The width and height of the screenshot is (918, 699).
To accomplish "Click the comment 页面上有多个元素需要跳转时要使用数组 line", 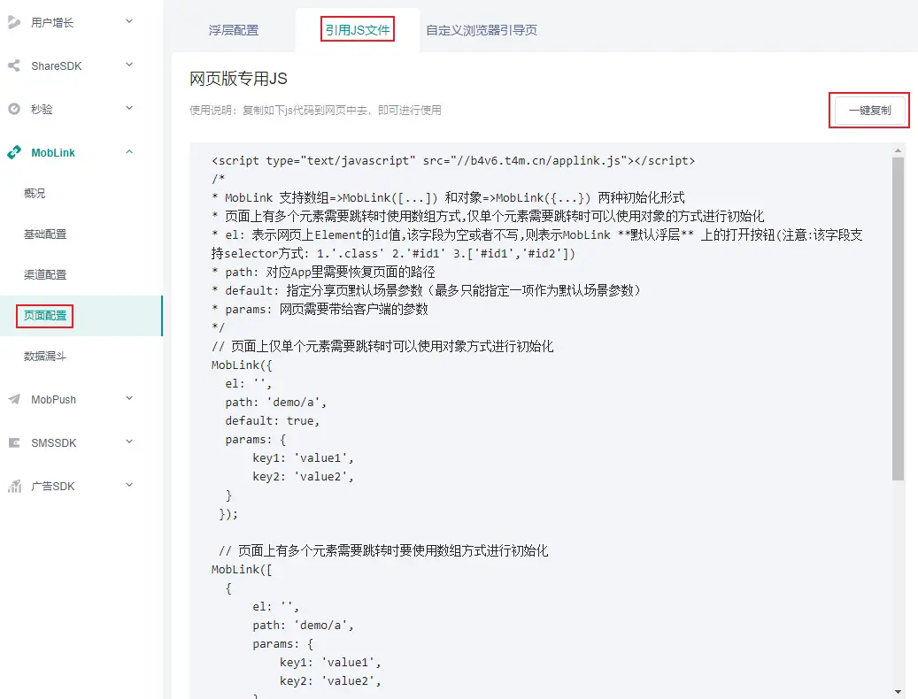I will (383, 550).
